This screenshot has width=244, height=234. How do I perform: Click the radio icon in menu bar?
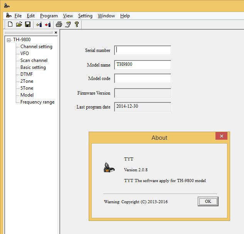9,15
